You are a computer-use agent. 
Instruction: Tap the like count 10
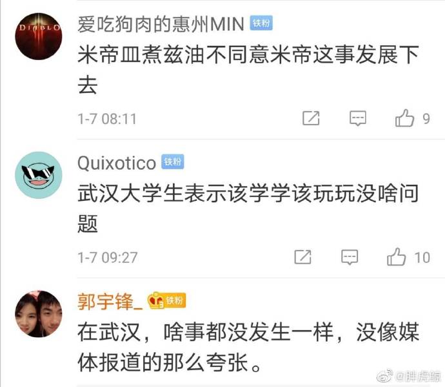coord(422,258)
